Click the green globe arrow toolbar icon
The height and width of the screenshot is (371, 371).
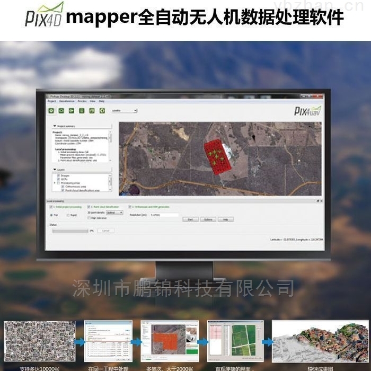coord(102,110)
